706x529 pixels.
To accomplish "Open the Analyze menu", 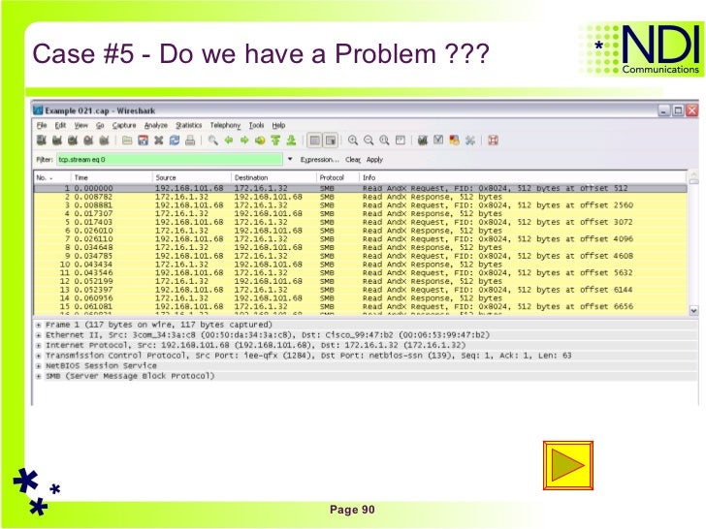I will pyautogui.click(x=156, y=125).
